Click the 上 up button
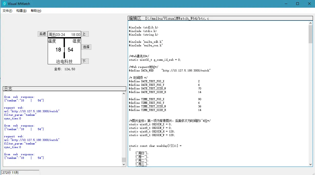This screenshot has height=175, width=315. pos(85,34)
